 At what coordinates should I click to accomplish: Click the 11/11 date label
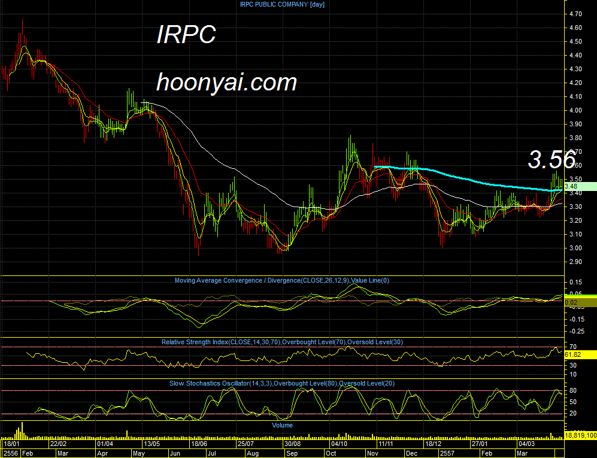386,444
